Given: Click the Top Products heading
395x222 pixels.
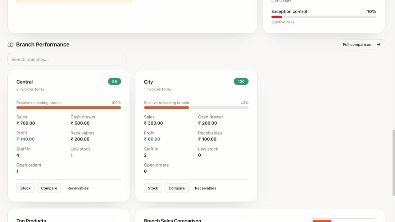Looking at the screenshot, I should tap(31, 220).
